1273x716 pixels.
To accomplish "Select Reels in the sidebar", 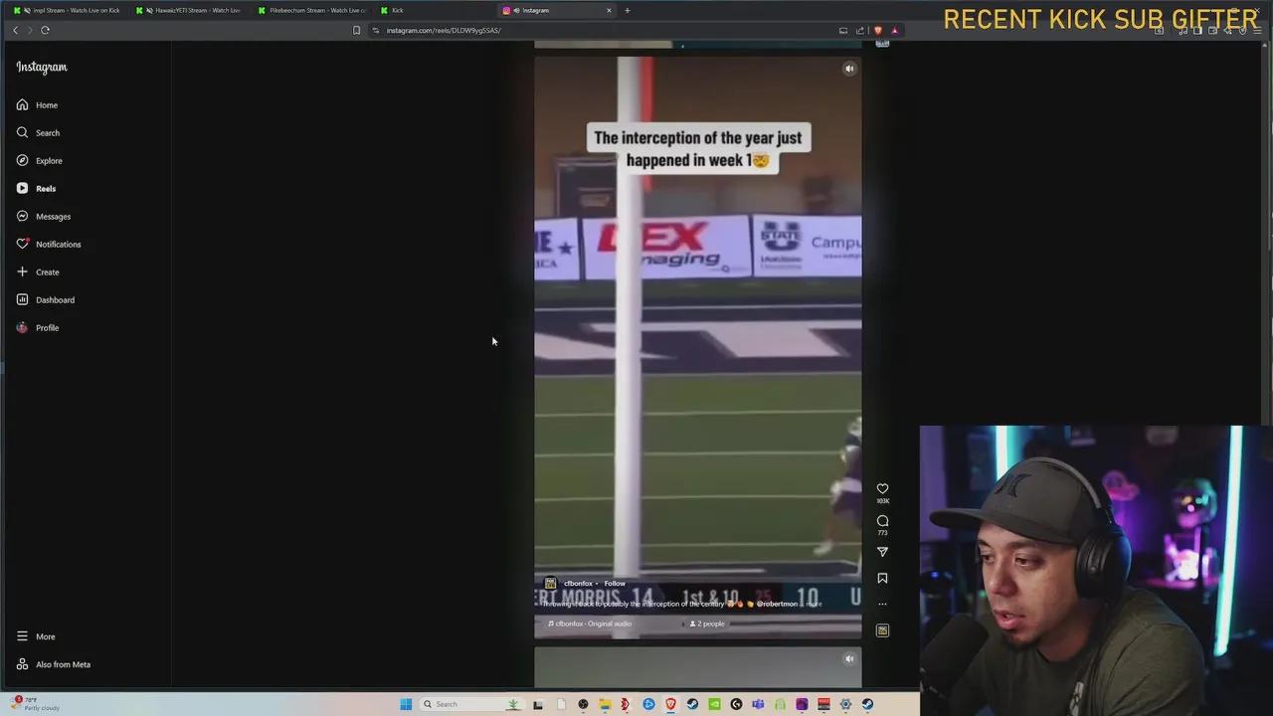I will coord(36,188).
